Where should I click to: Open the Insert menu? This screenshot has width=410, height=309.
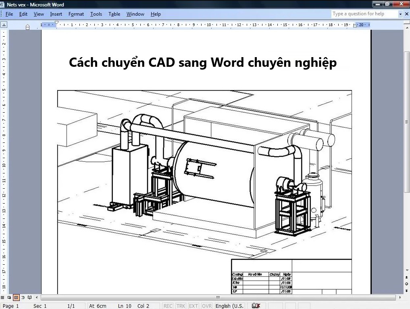[x=56, y=14]
